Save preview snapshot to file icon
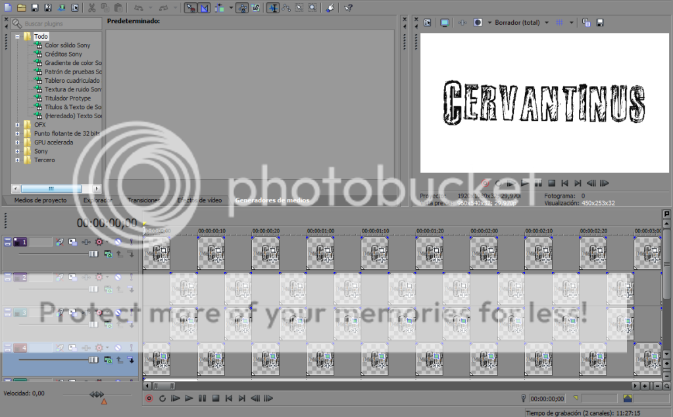 [600, 23]
